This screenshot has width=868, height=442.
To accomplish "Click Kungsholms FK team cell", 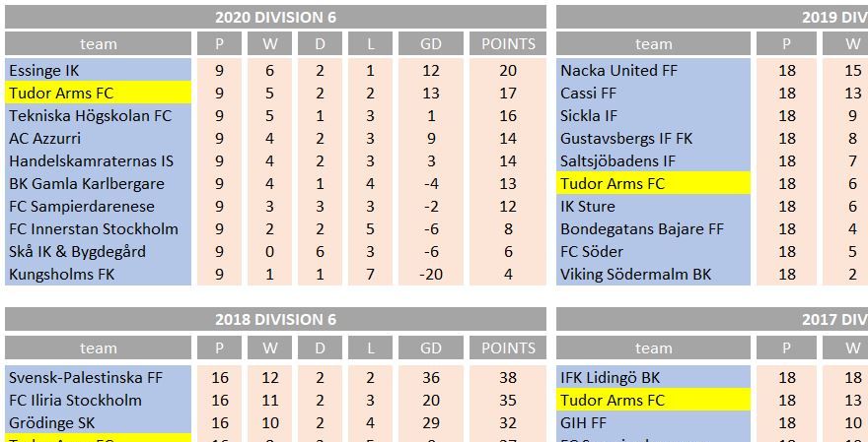I will click(98, 274).
